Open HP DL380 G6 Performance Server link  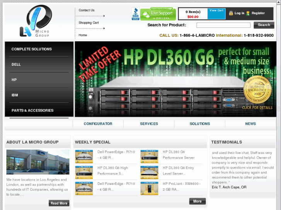179,155
